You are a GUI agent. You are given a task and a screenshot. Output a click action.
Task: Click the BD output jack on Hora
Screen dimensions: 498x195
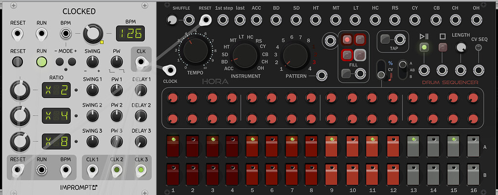pos(276,20)
